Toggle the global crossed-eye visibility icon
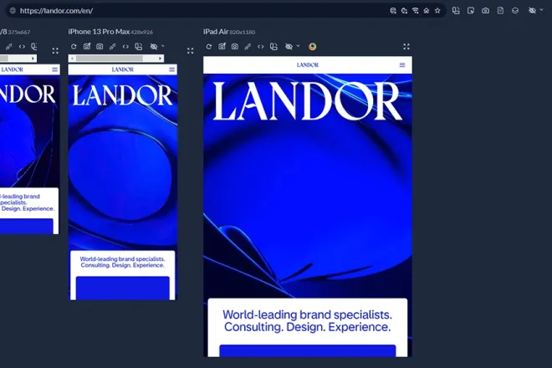 [x=532, y=11]
